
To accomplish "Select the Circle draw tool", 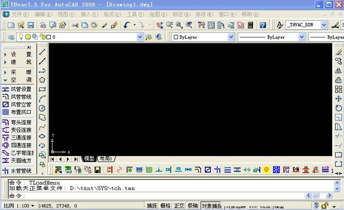I will tap(42, 108).
